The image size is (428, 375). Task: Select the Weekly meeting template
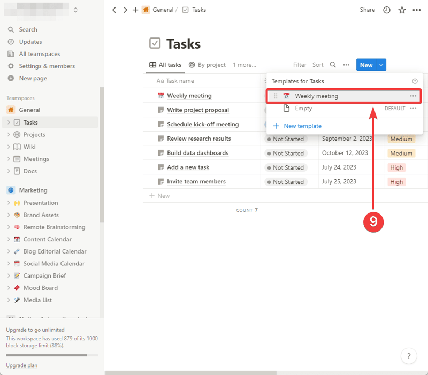coord(316,96)
